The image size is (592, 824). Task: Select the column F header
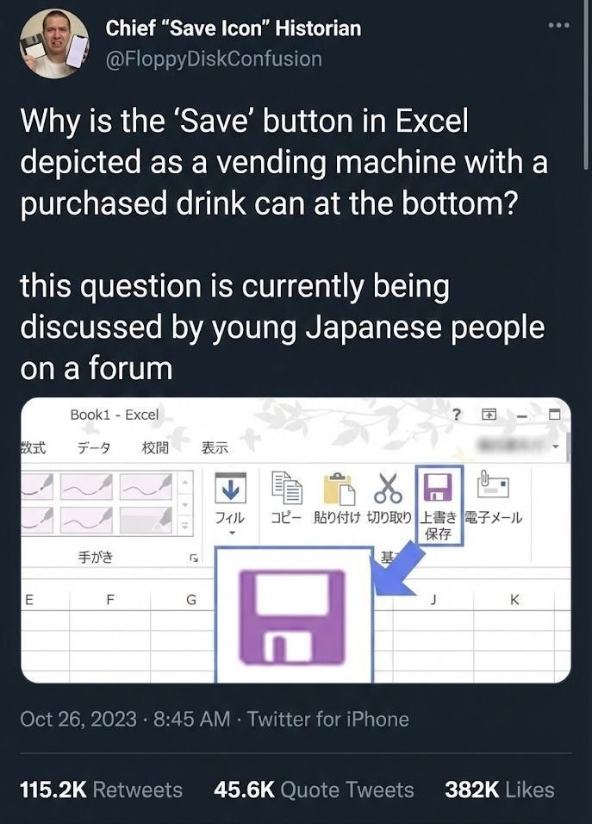click(x=110, y=600)
